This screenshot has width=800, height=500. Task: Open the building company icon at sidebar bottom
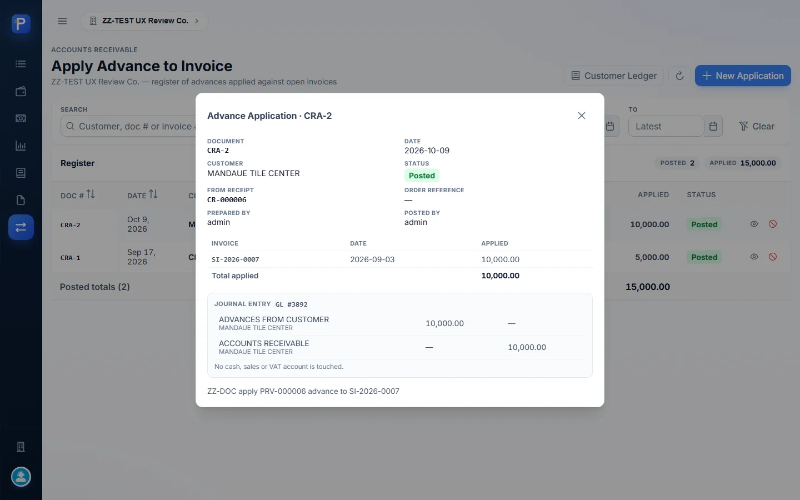click(x=21, y=447)
